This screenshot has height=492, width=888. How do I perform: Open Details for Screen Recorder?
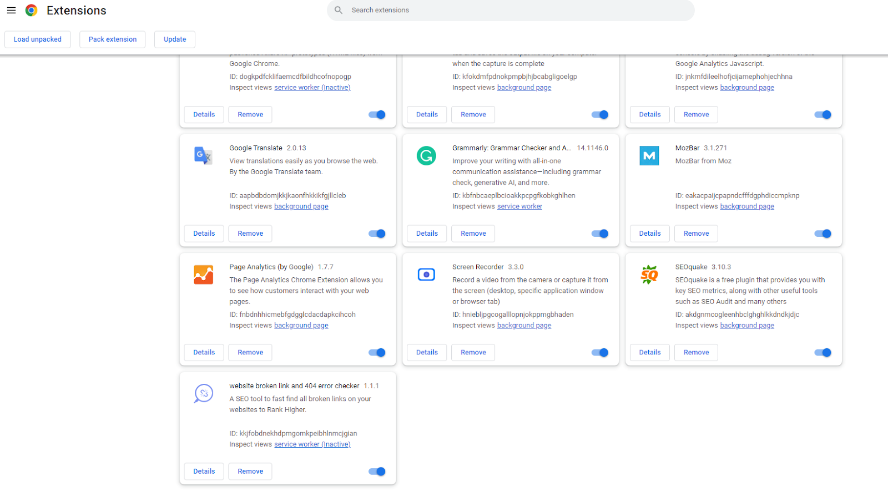427,353
